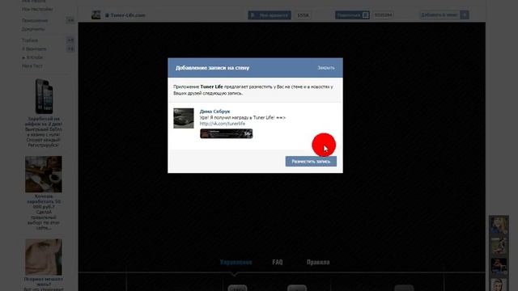
Task: Open Мои Настройки in sidebar
Action: 37,9
